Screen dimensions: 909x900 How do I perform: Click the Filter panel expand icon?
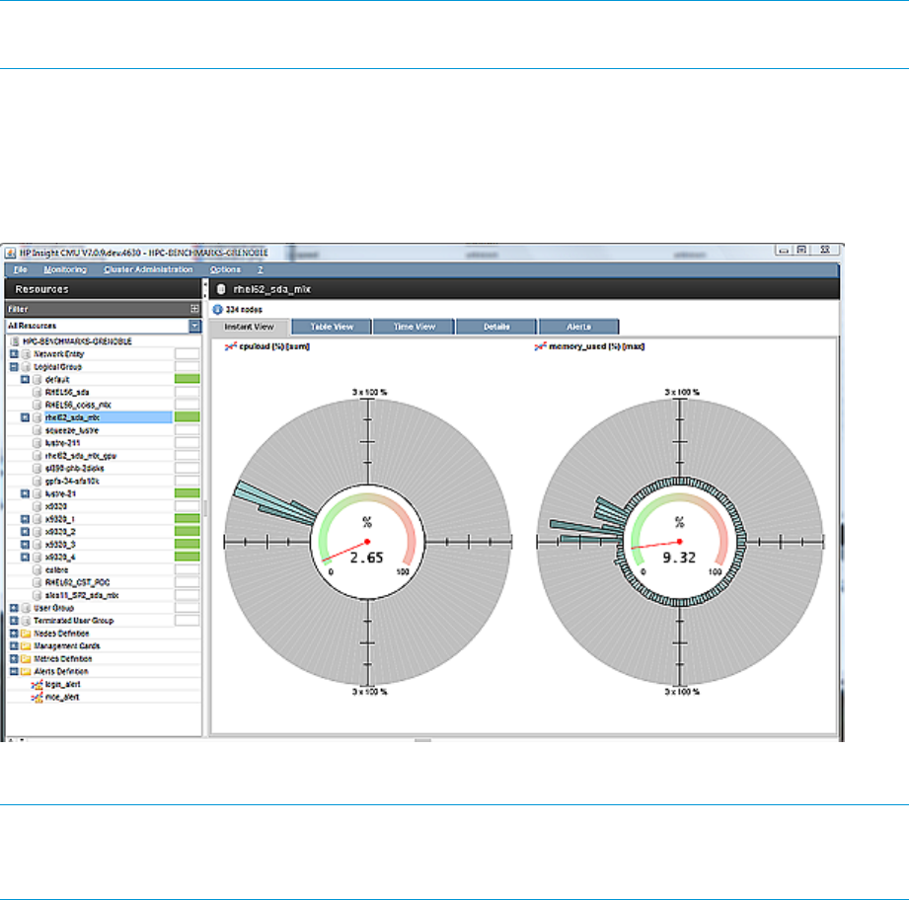pyautogui.click(x=194, y=309)
